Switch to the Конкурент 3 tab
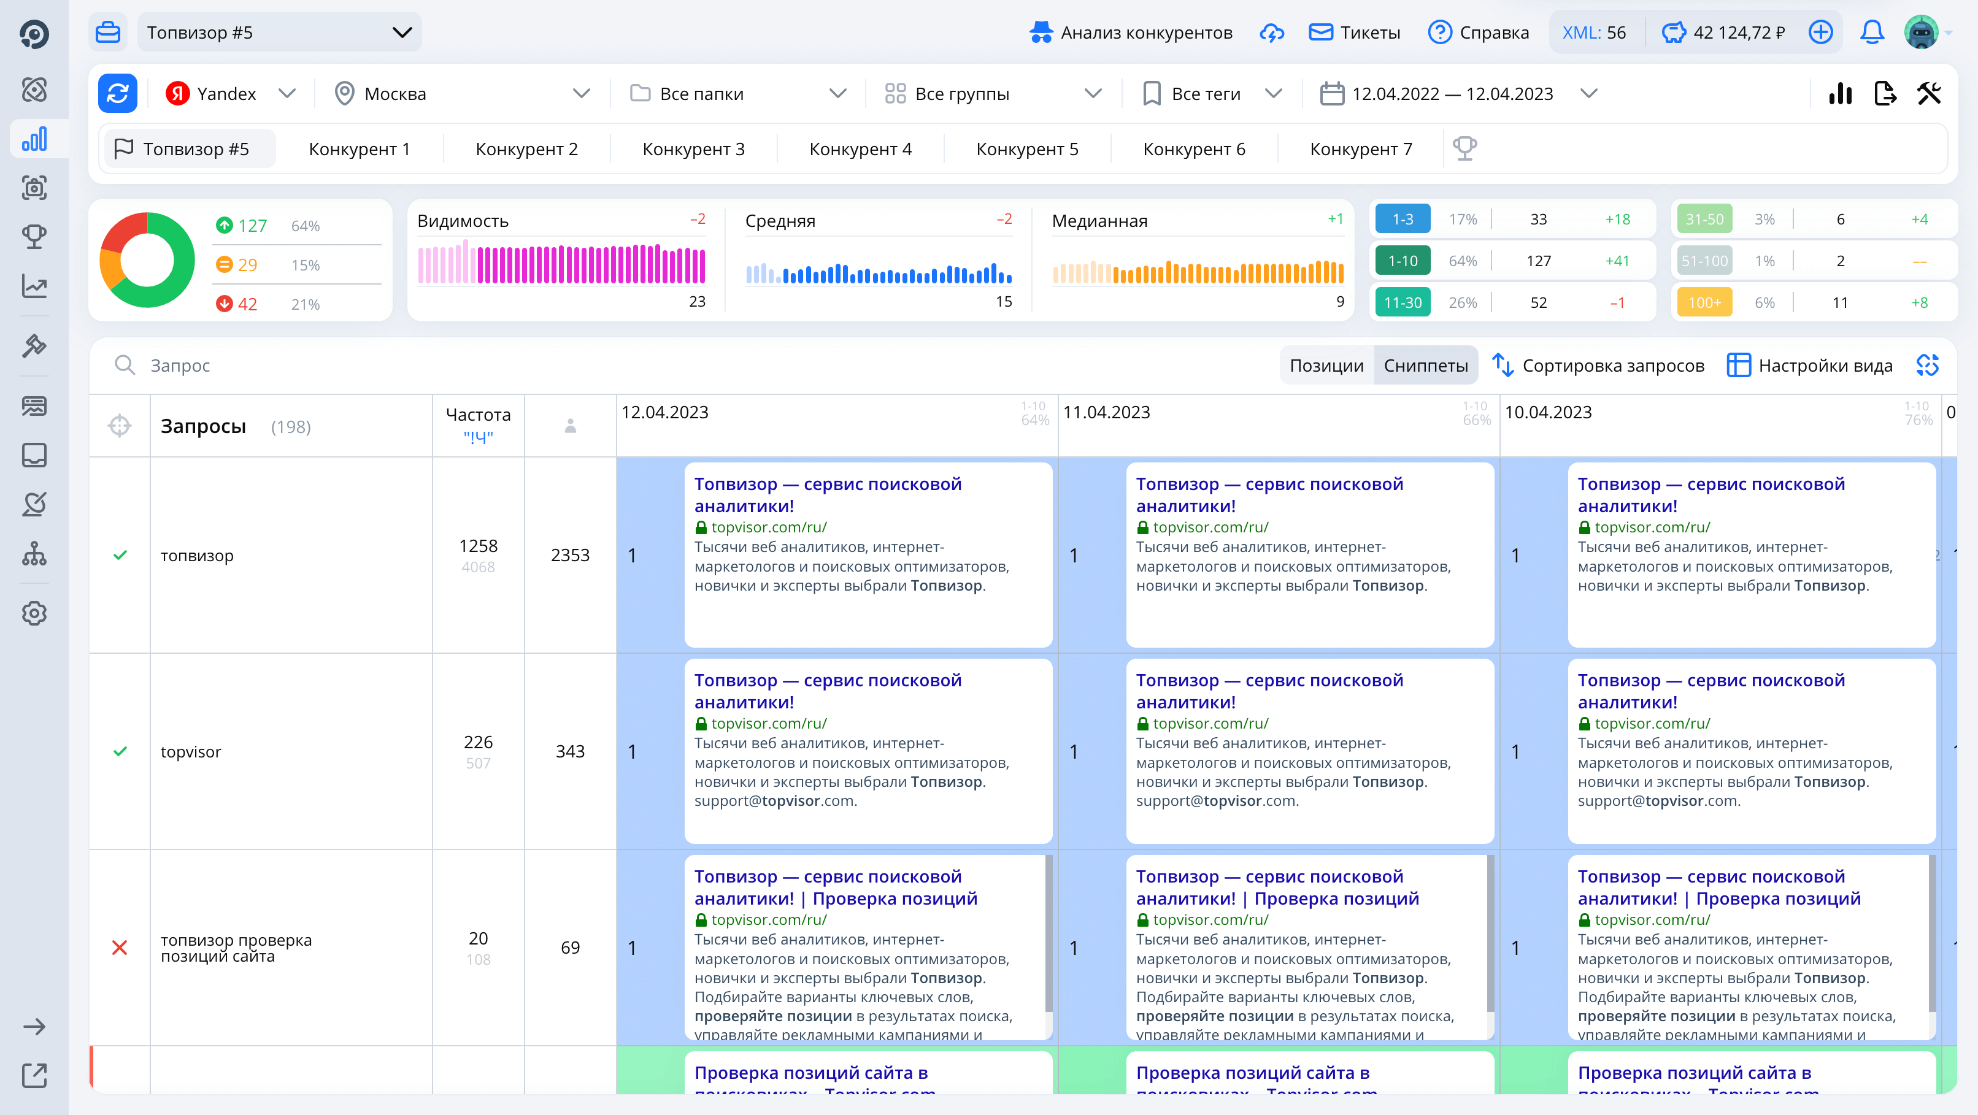The height and width of the screenshot is (1115, 1978). pyautogui.click(x=693, y=149)
